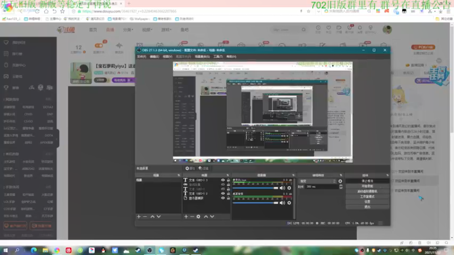Open the source Filters button in the source toolbar
Image resolution: width=454 pixels, height=255 pixels.
204,168
